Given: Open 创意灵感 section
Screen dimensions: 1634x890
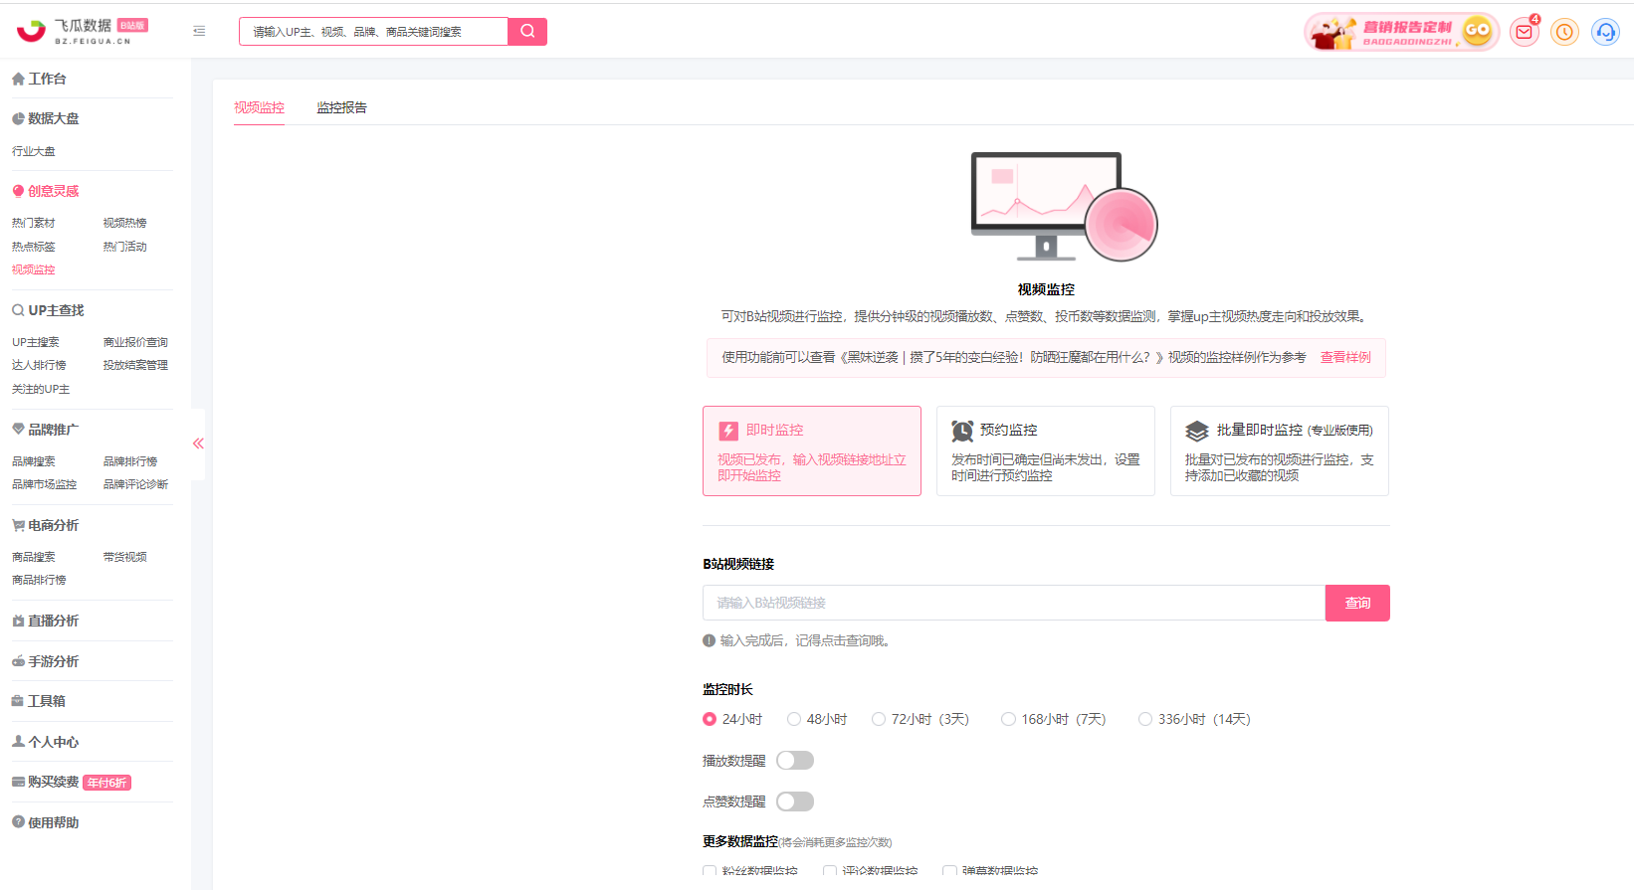Looking at the screenshot, I should click(x=46, y=191).
